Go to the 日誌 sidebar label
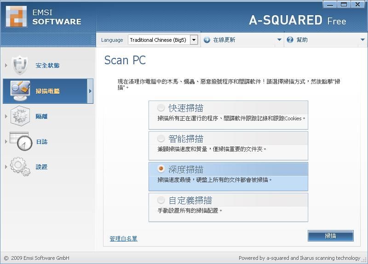368x264 pixels. pos(42,142)
